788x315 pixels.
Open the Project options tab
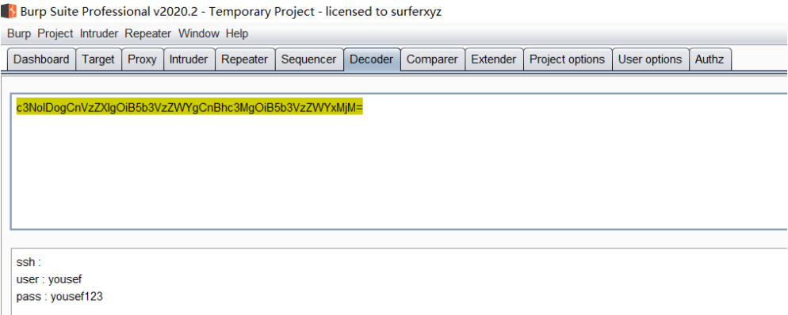tap(568, 60)
